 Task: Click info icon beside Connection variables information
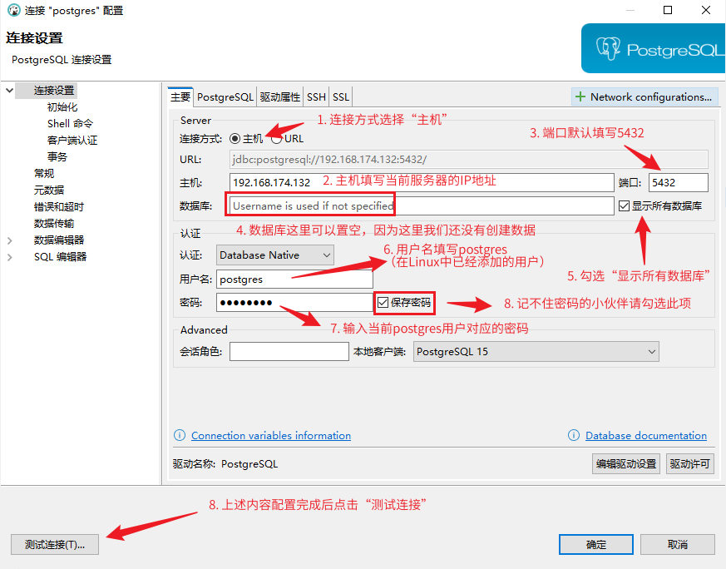pyautogui.click(x=179, y=436)
